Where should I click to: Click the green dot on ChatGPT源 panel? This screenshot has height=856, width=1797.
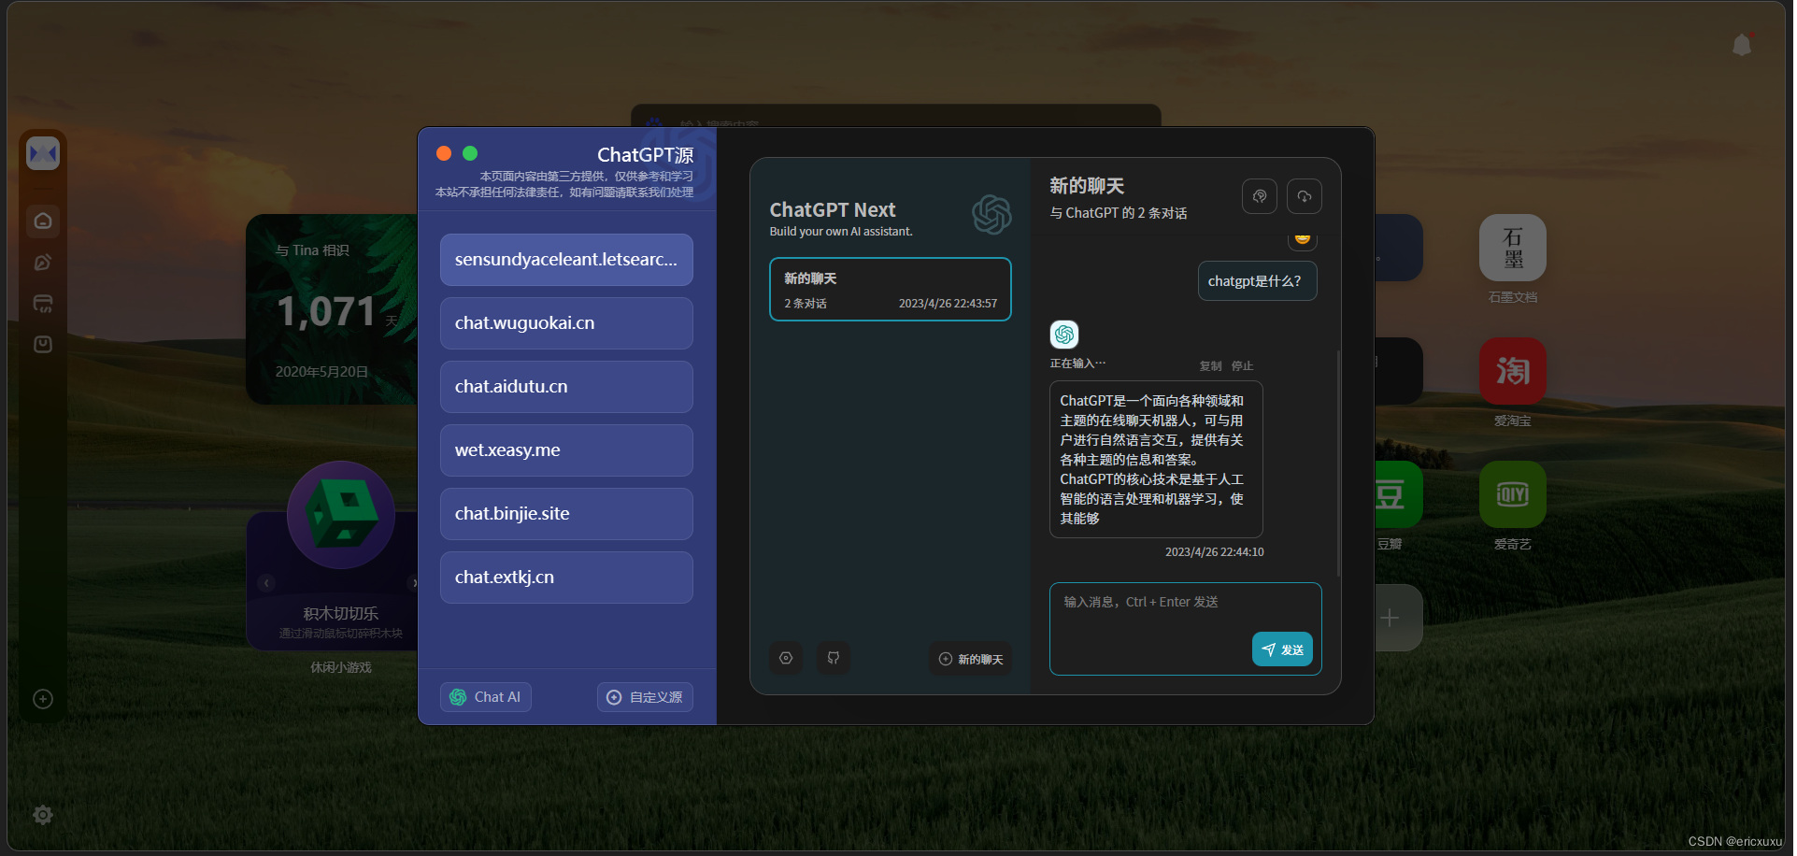point(470,153)
